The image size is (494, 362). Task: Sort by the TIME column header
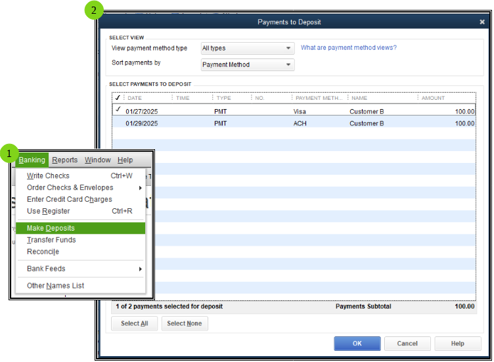click(183, 98)
